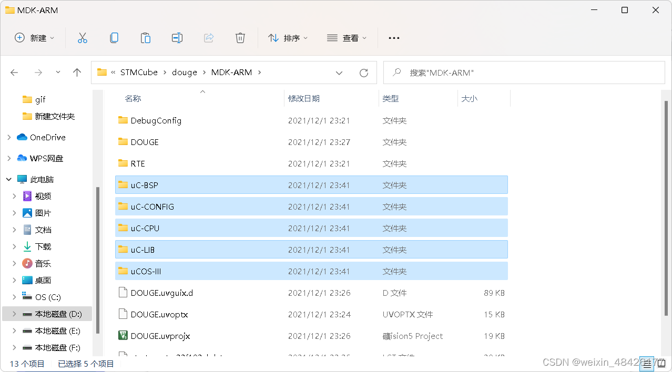Expand address bar history dropdown
This screenshot has height=372, width=672.
tap(339, 73)
